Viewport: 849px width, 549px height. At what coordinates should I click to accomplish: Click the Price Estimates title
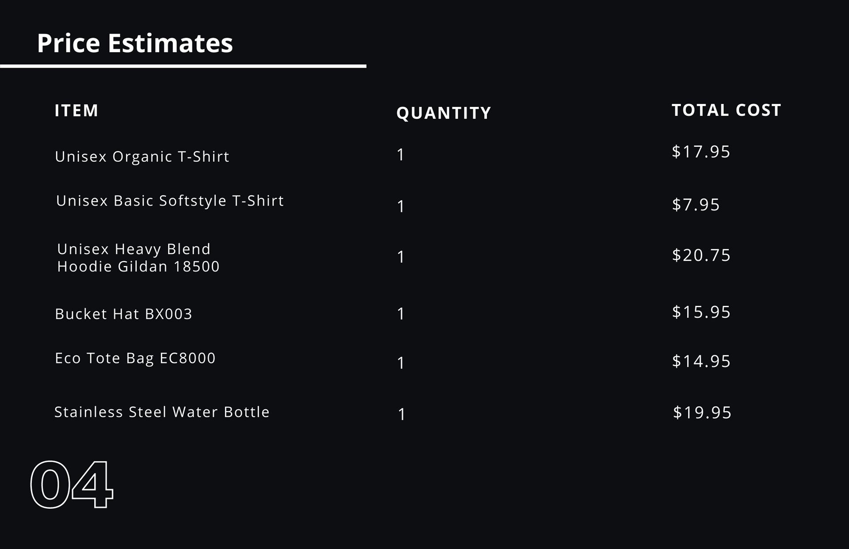pos(135,43)
